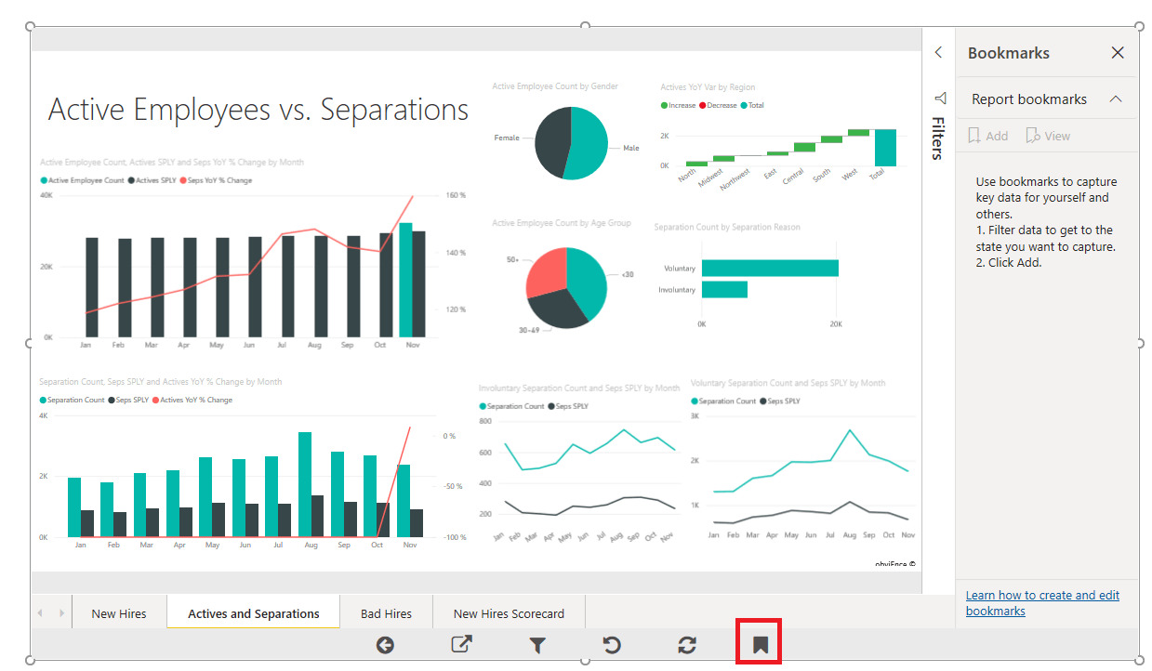Click the refresh icon to reload report data
The height and width of the screenshot is (671, 1152).
(x=685, y=643)
